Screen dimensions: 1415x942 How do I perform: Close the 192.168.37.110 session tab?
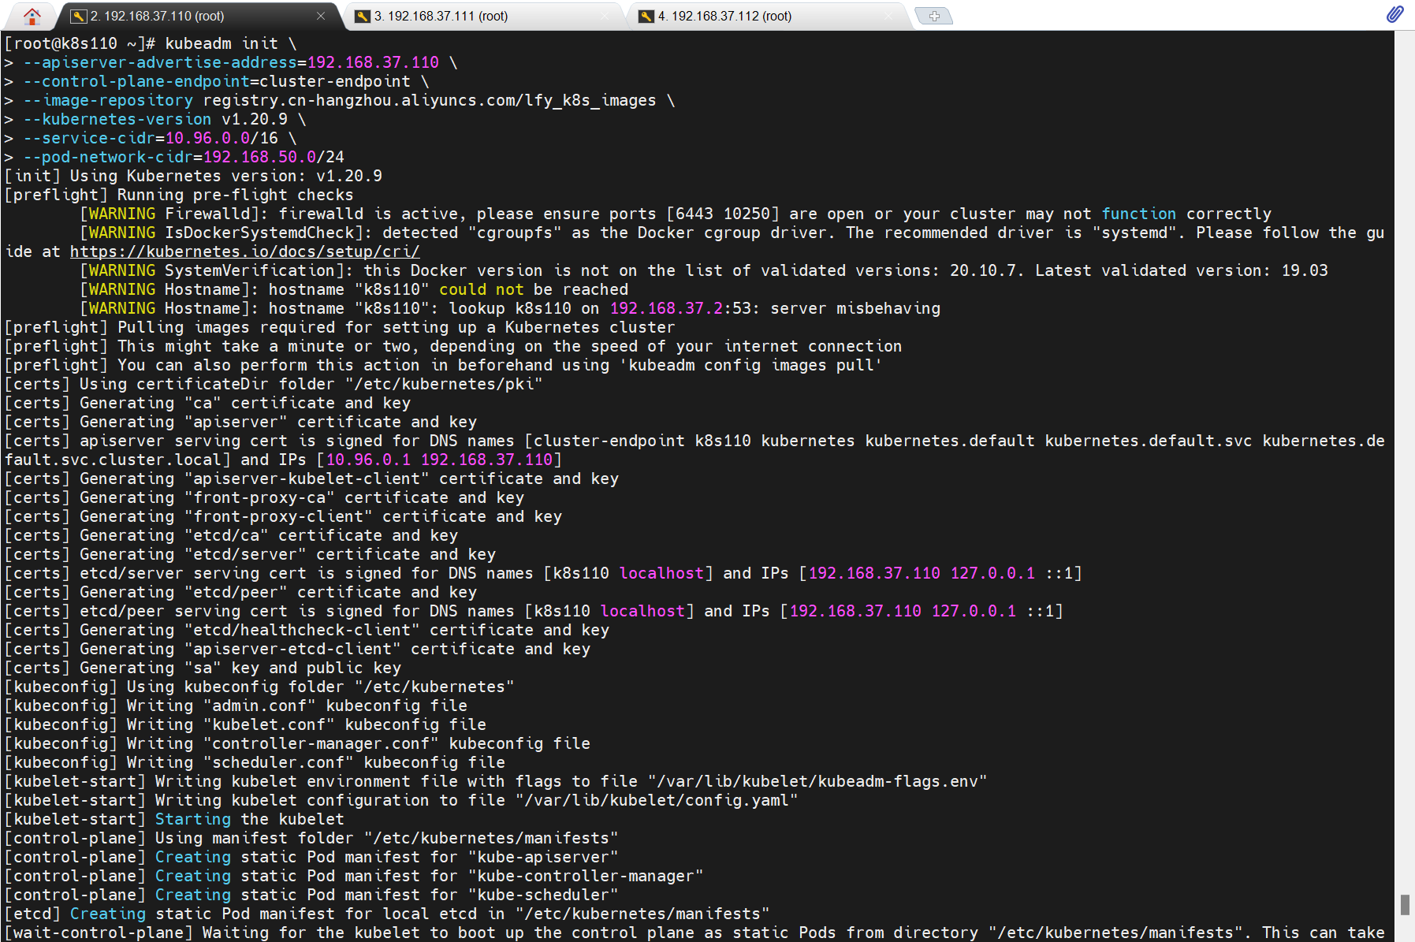pyautogui.click(x=321, y=16)
